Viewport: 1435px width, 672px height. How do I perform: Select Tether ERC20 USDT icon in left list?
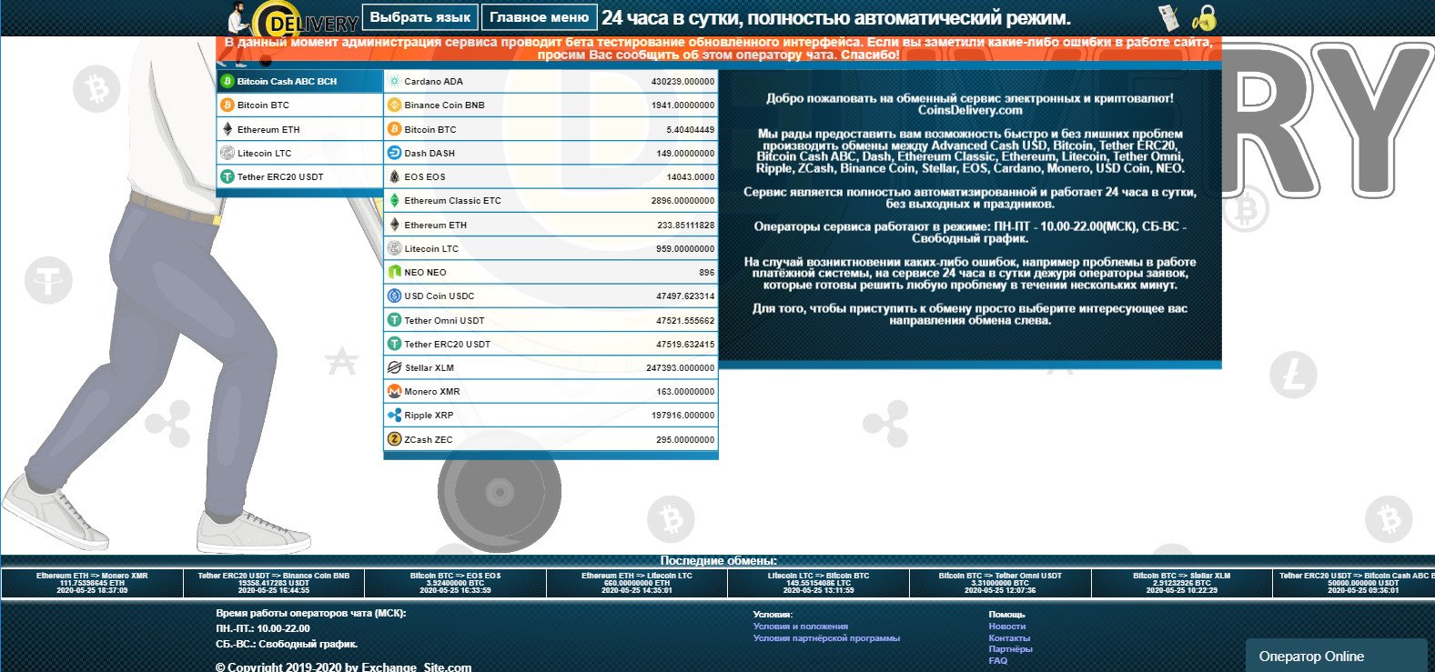(227, 176)
